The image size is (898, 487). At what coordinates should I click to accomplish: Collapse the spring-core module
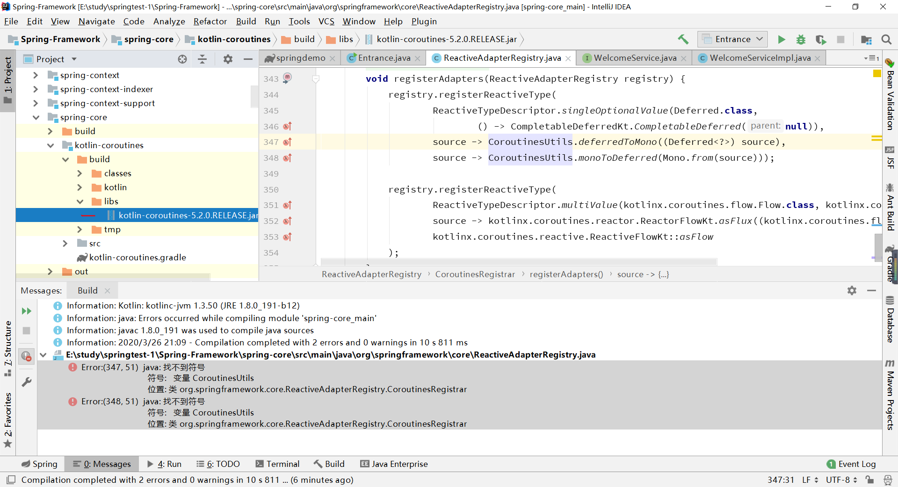pyautogui.click(x=36, y=117)
